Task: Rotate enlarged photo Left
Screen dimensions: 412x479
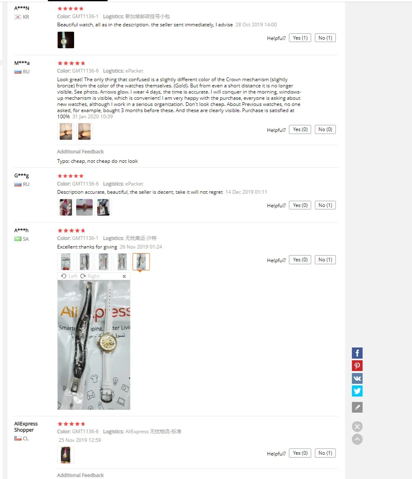Action: pyautogui.click(x=69, y=276)
